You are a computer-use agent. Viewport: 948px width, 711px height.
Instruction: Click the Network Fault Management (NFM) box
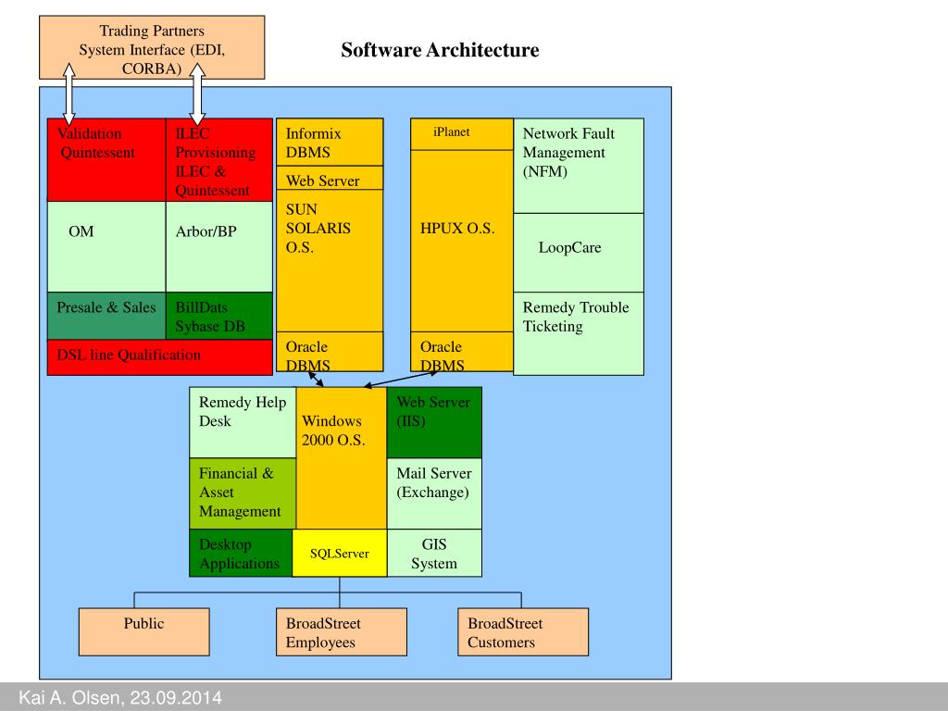[x=579, y=166]
